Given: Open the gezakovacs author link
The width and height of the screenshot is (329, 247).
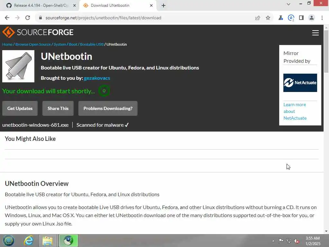Looking at the screenshot, I should (97, 78).
